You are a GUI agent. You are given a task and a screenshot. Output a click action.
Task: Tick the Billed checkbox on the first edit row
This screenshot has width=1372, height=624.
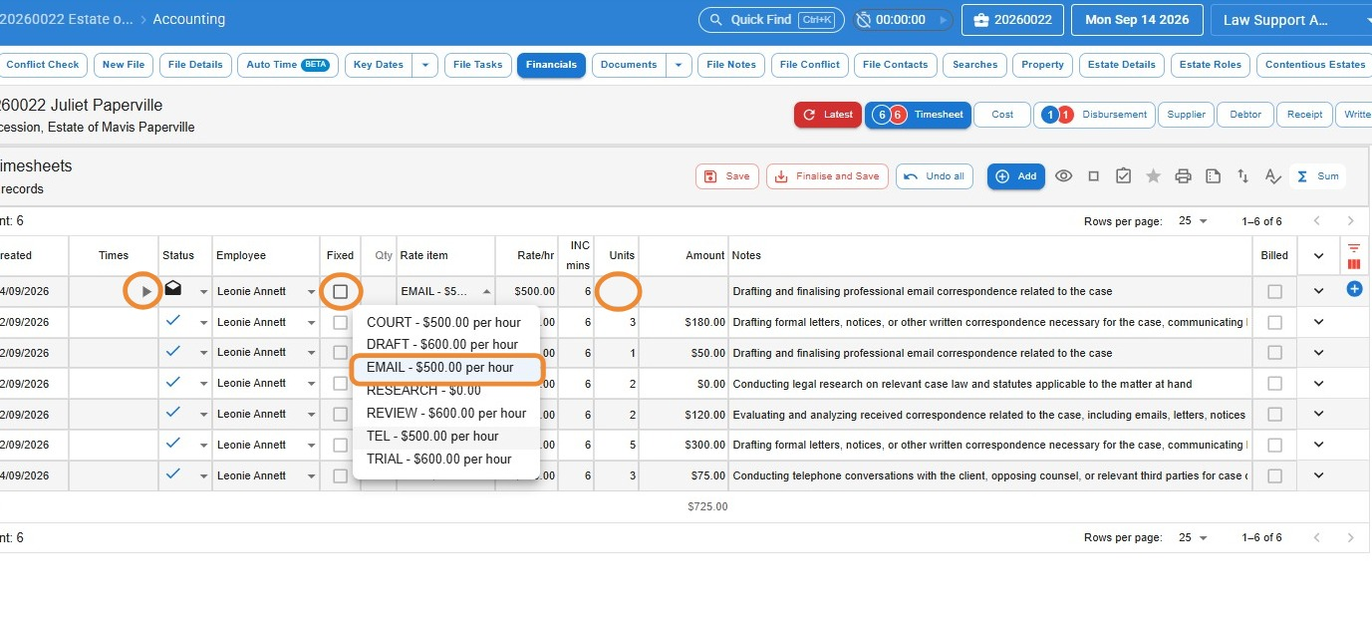[x=1274, y=292]
